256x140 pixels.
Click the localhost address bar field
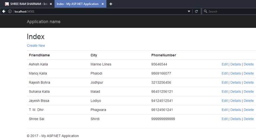(x=99, y=11)
